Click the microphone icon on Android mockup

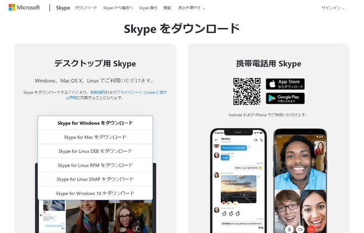(289, 229)
